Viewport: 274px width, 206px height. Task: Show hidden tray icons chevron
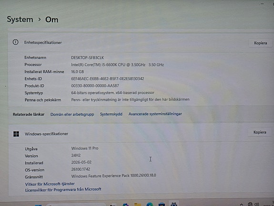[241, 205]
